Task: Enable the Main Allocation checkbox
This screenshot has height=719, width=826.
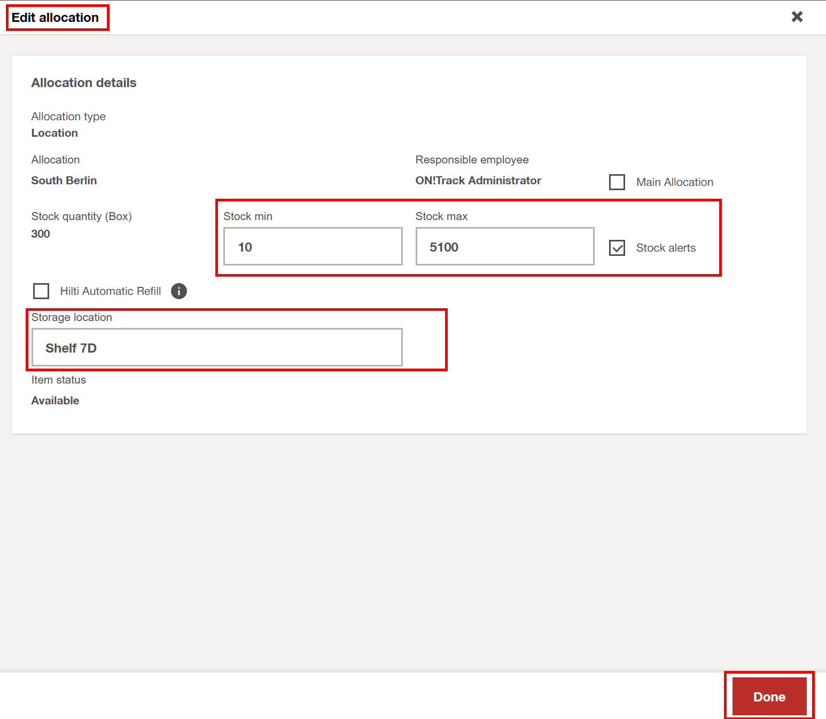Action: [617, 182]
